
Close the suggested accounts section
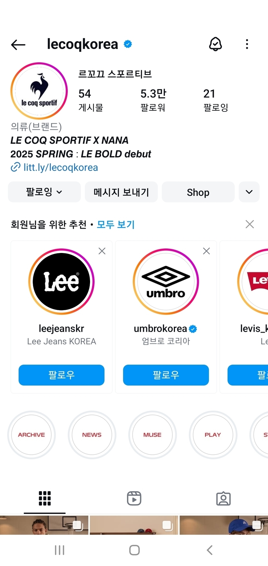250,224
